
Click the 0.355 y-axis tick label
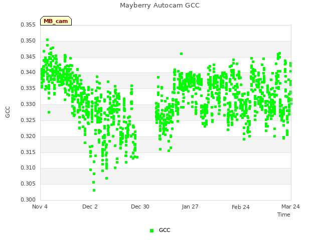point(28,25)
